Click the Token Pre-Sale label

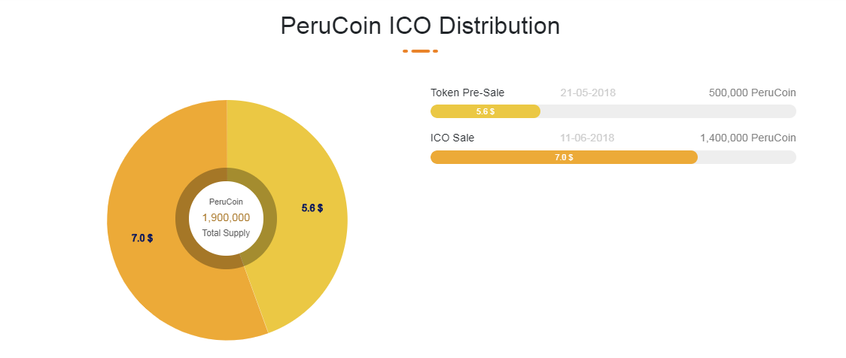pyautogui.click(x=467, y=93)
